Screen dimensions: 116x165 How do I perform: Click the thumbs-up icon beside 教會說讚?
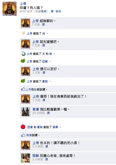pos(23,135)
